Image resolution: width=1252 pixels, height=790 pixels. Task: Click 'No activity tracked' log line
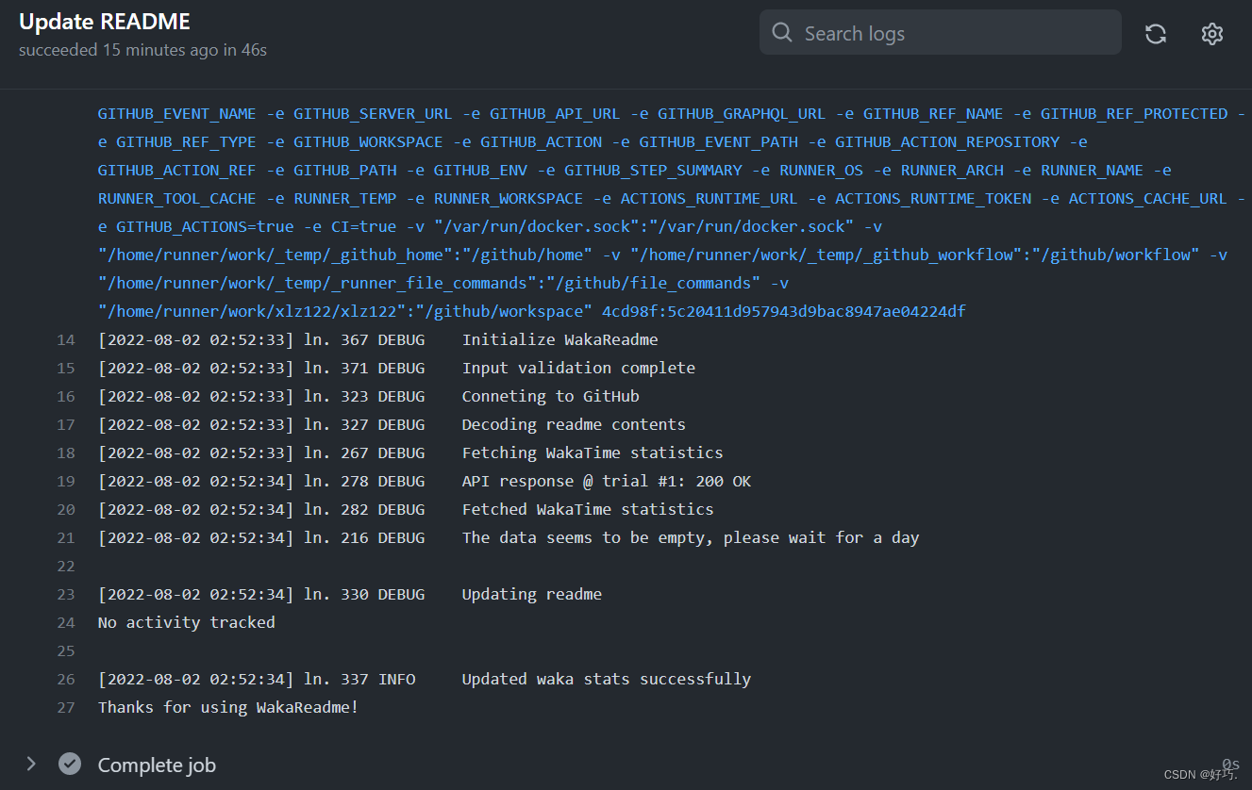pyautogui.click(x=187, y=622)
